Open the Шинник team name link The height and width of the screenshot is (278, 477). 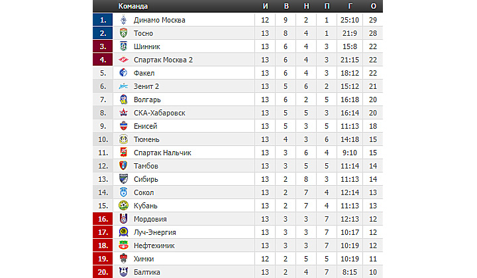(x=147, y=46)
